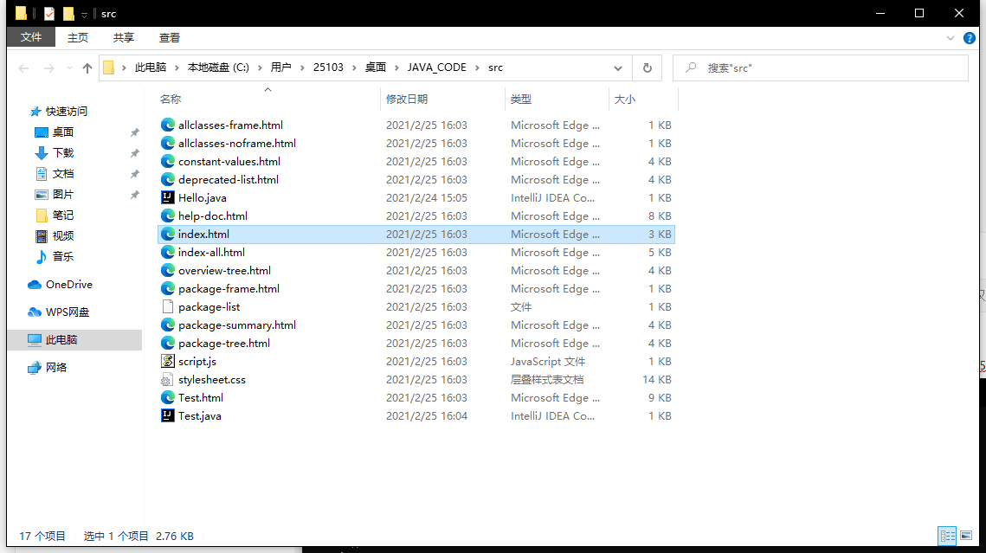Expand address bar history dropdown
This screenshot has height=553, width=986.
point(618,68)
